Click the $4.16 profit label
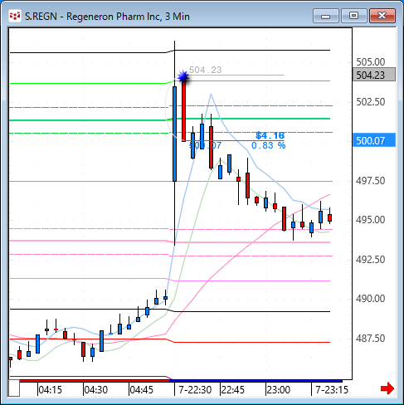The width and height of the screenshot is (404, 405). click(270, 135)
